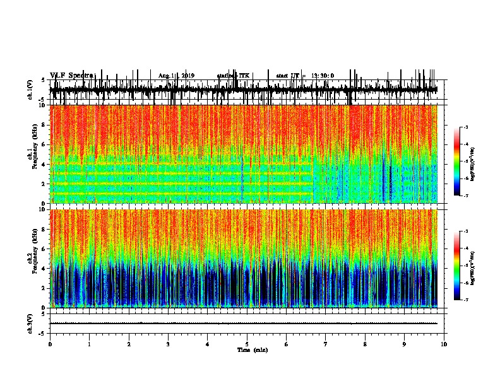Select the '-7' label on ch.2 color bar
Viewport: 500px width, 386px height.
point(466,300)
